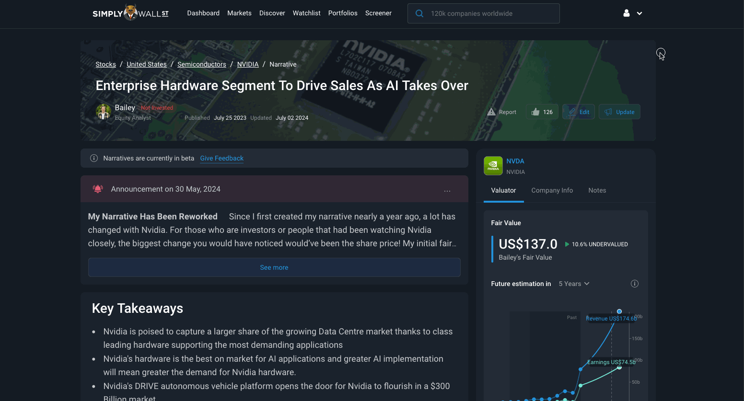The image size is (744, 401).
Task: Click the search magnifier icon
Action: tap(419, 13)
